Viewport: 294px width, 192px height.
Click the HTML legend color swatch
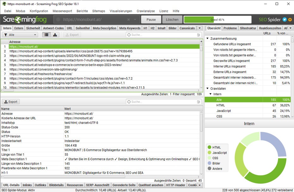210,147
